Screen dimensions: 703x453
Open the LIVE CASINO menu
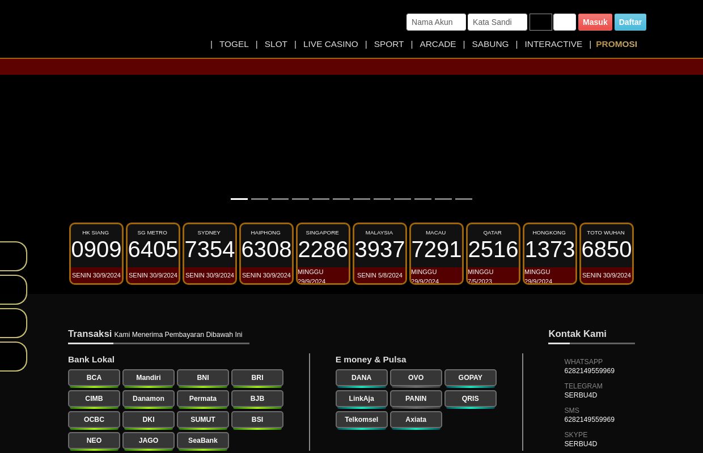click(x=331, y=44)
